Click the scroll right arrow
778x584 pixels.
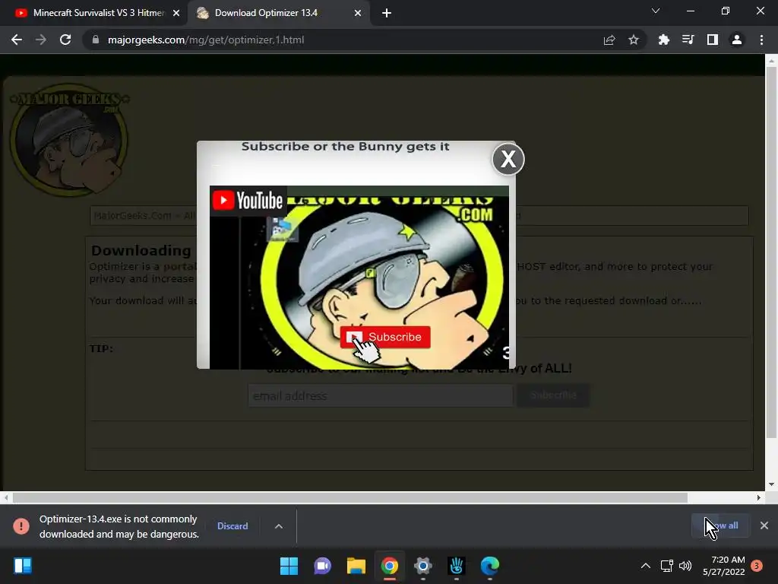(x=759, y=497)
